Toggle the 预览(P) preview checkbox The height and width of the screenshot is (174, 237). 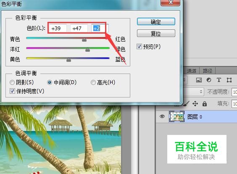[139, 46]
